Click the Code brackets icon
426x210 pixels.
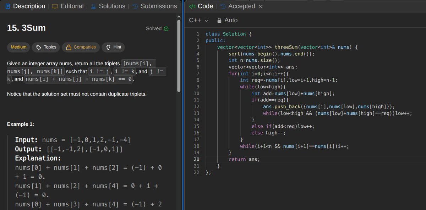click(192, 6)
